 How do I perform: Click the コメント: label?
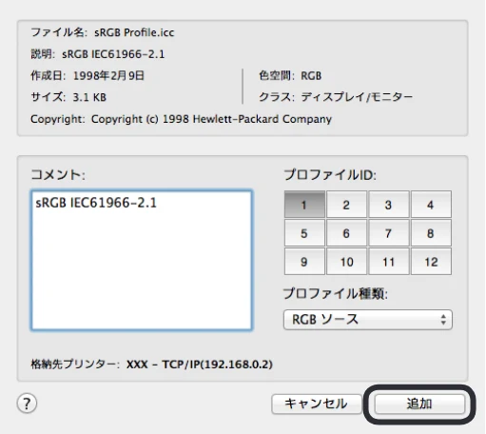point(58,175)
